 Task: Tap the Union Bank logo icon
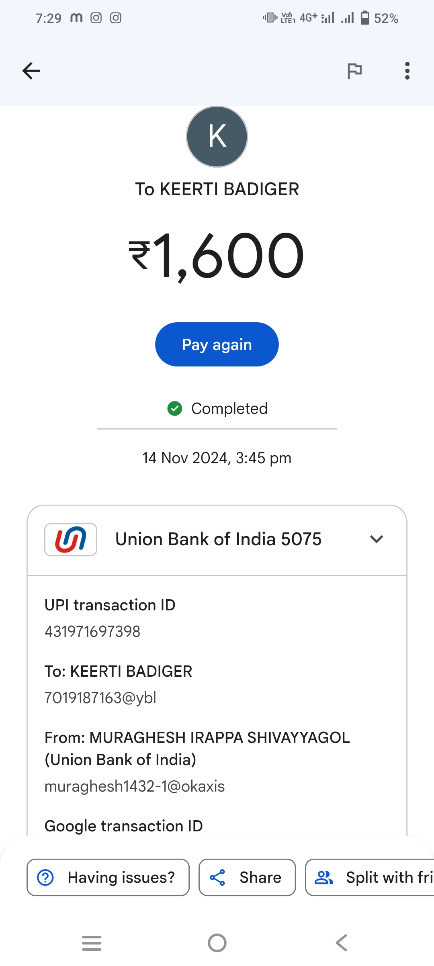pos(71,539)
